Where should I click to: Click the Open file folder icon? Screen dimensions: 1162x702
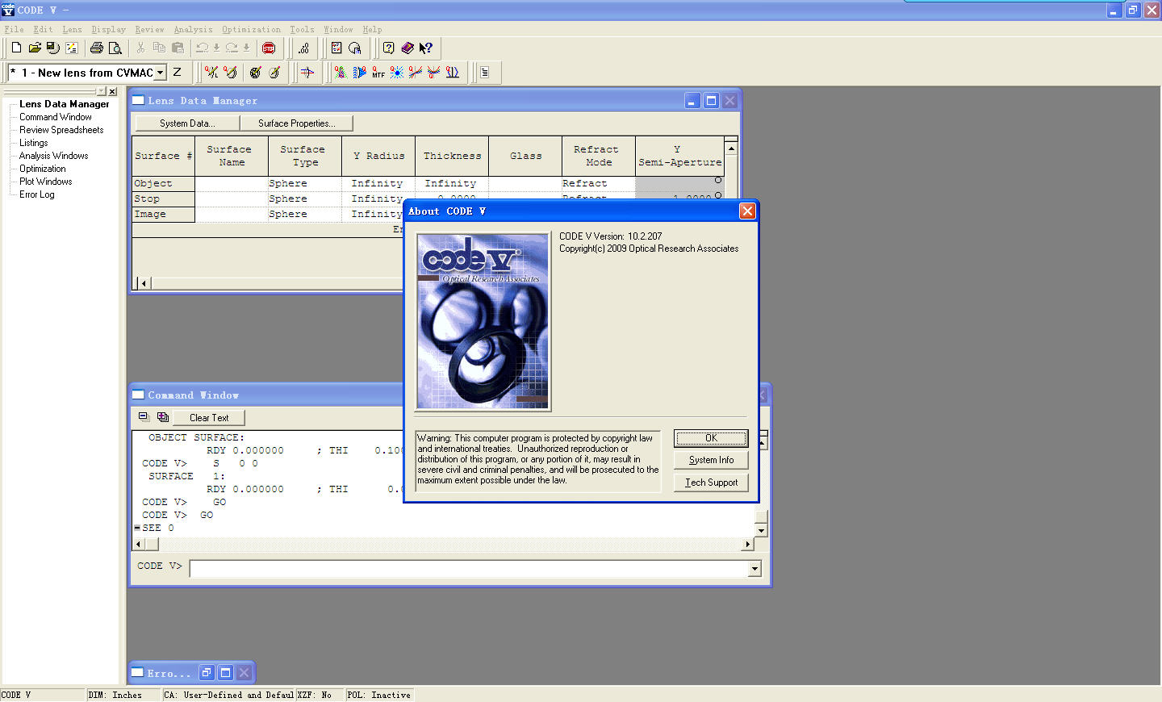(35, 48)
